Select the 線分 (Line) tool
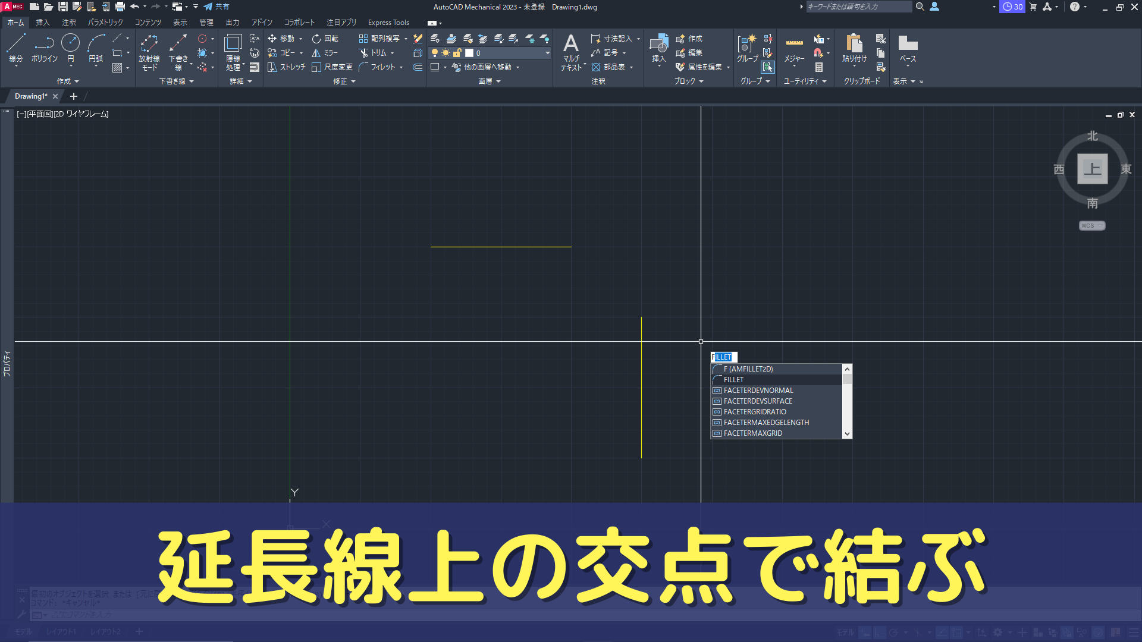The image size is (1142, 642). (x=15, y=46)
